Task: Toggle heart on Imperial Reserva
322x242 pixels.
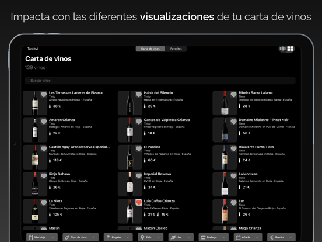Action: click(139, 176)
